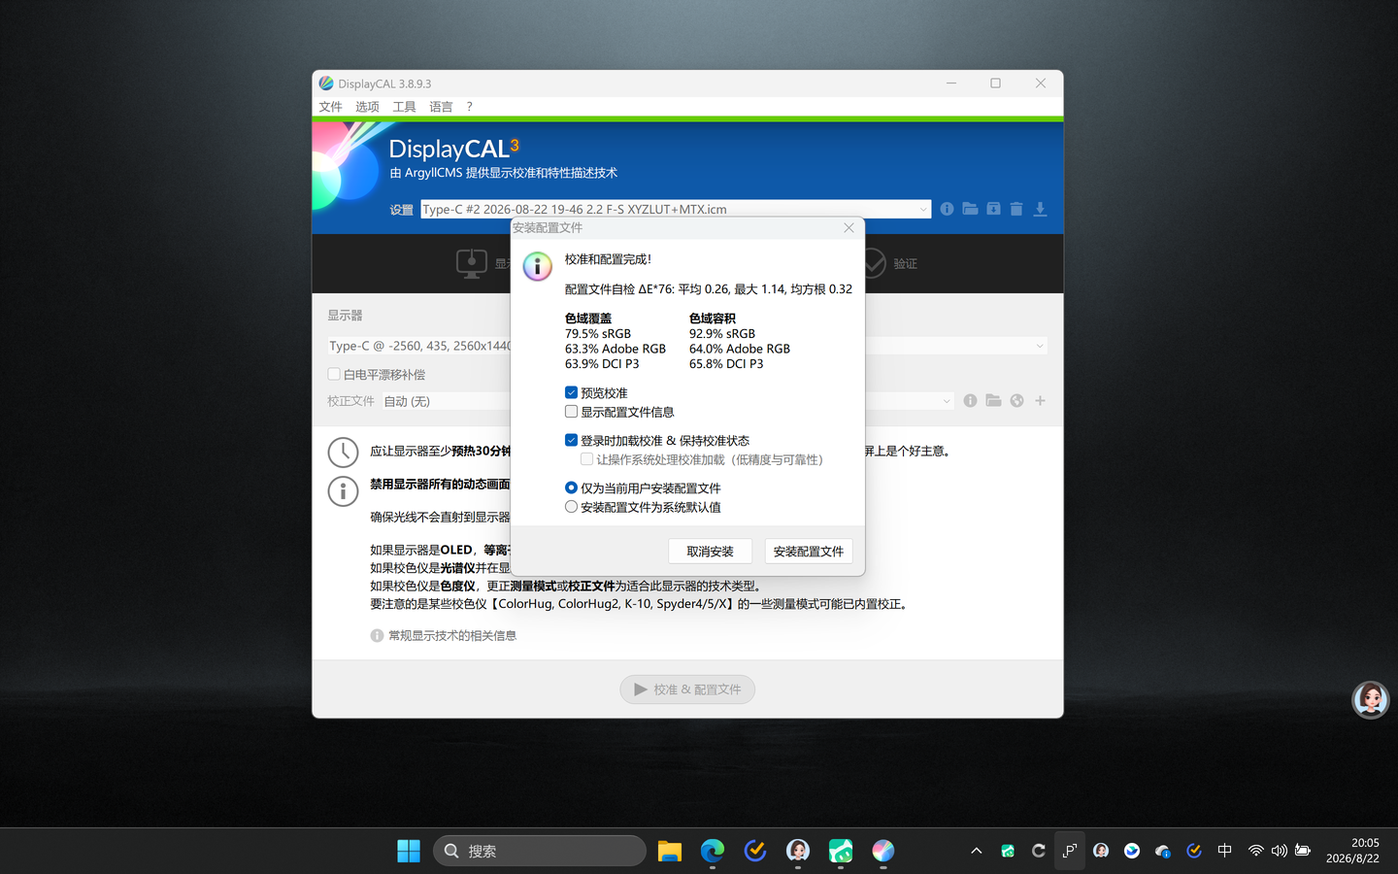Click the refresh arrow tray icon
1398x874 pixels.
(x=1039, y=851)
